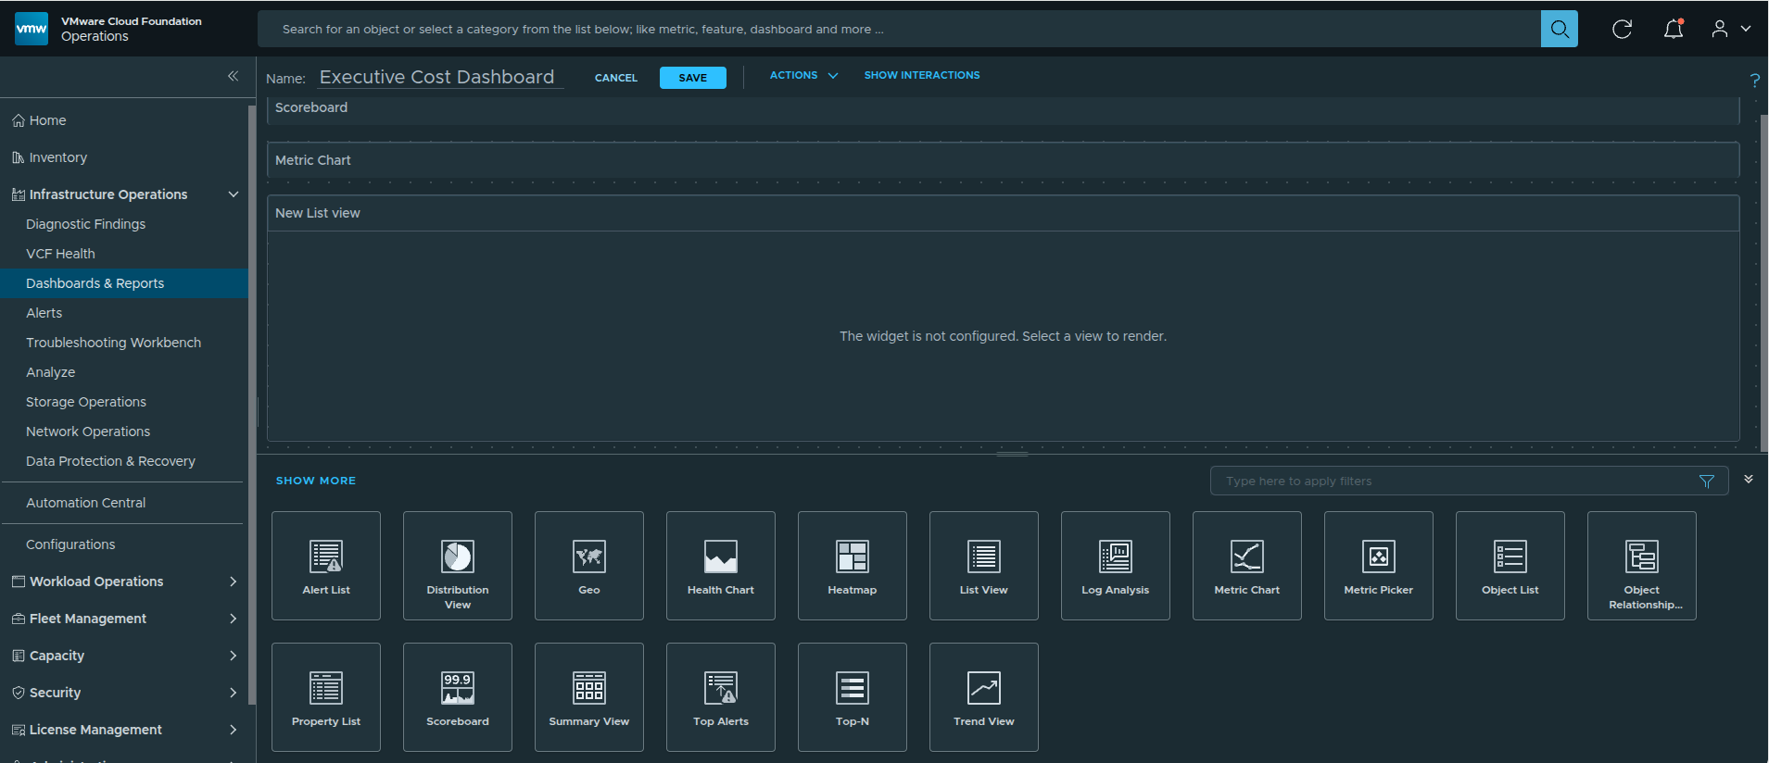Choose the Heatmap widget

pyautogui.click(x=853, y=566)
